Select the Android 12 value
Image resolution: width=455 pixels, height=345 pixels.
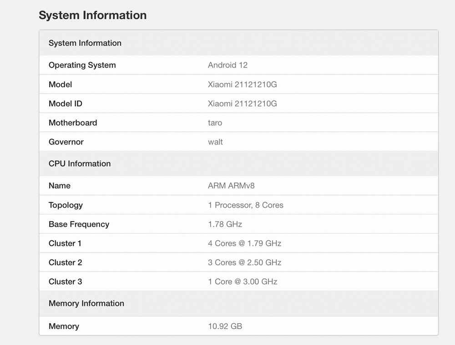[x=227, y=65]
